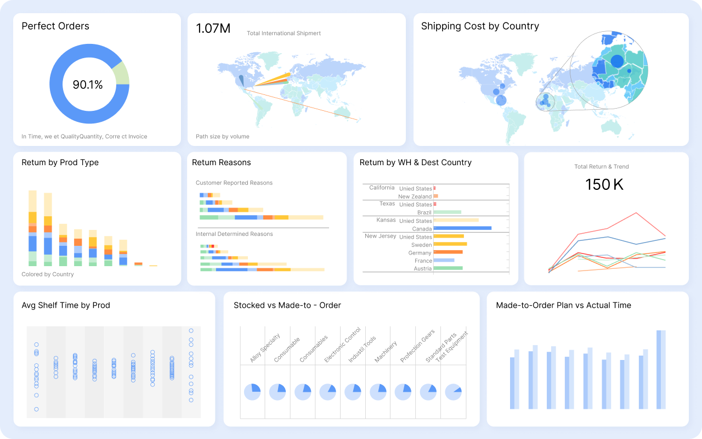Viewport: 702px width, 439px height.
Task: Select the 90.1% value inside the donut
Action: [x=88, y=85]
